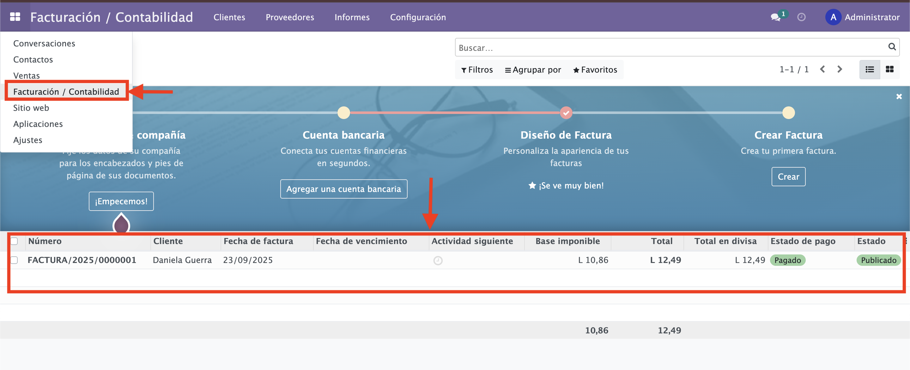Click the activity clock on FACTURA/2025/0000001 row
Viewport: 910px width, 370px height.
coord(438,260)
